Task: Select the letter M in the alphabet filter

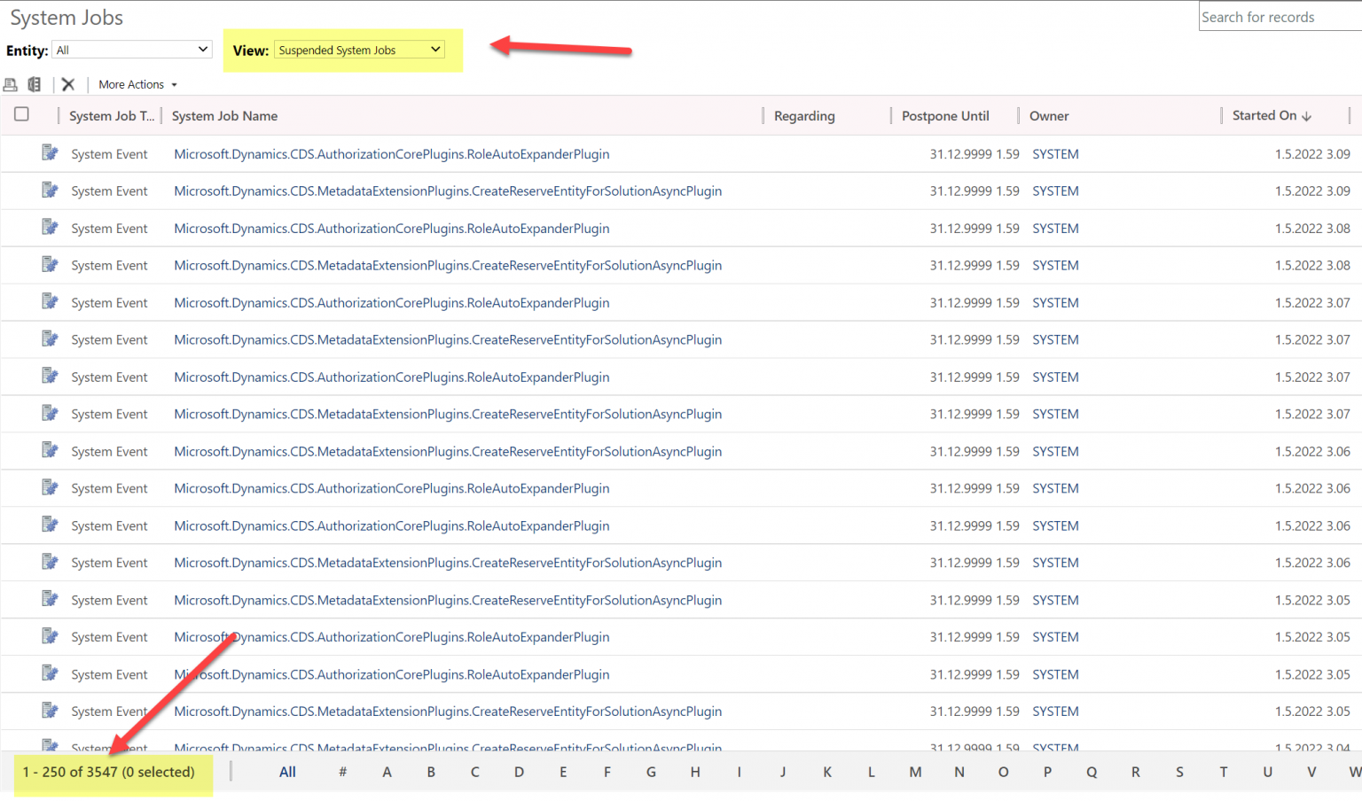Action: (x=915, y=772)
